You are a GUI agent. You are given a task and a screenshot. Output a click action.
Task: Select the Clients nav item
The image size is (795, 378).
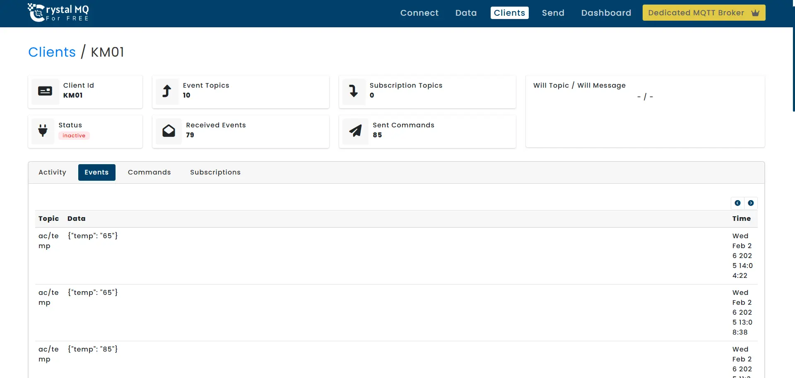(509, 13)
